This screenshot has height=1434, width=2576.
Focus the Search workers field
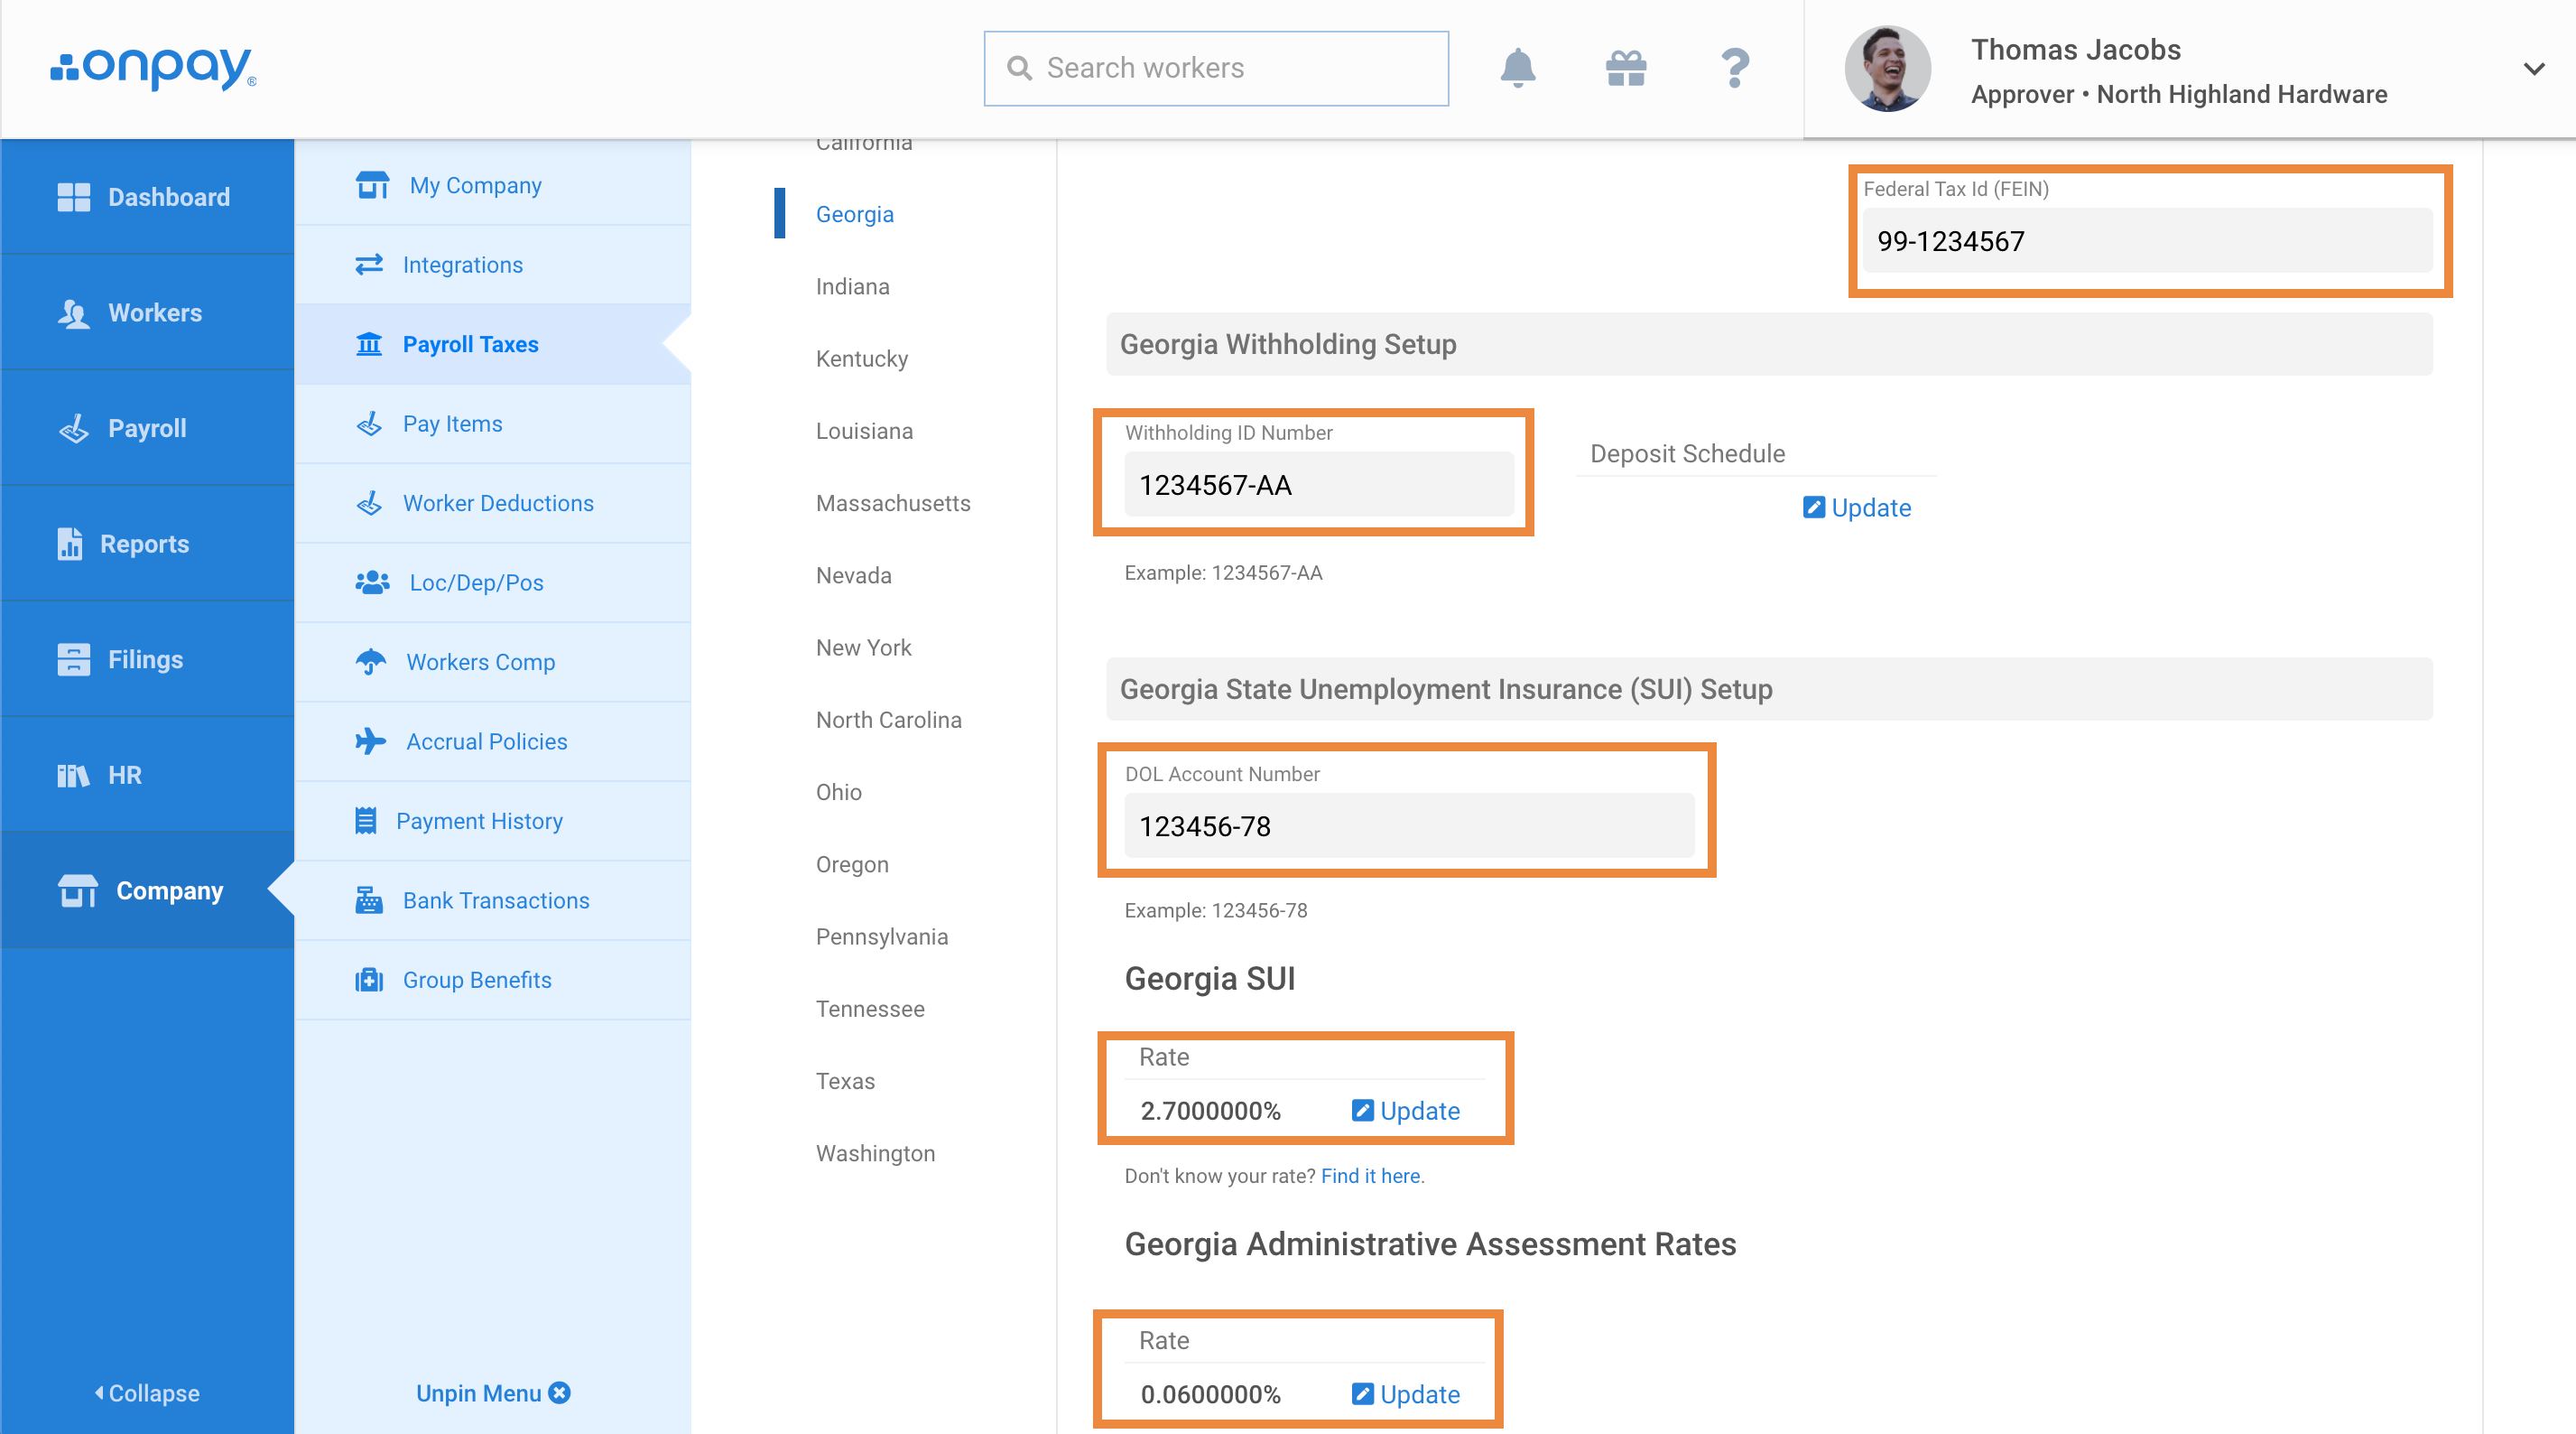(x=1216, y=68)
